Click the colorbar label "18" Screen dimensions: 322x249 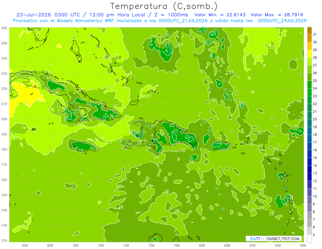315,135
